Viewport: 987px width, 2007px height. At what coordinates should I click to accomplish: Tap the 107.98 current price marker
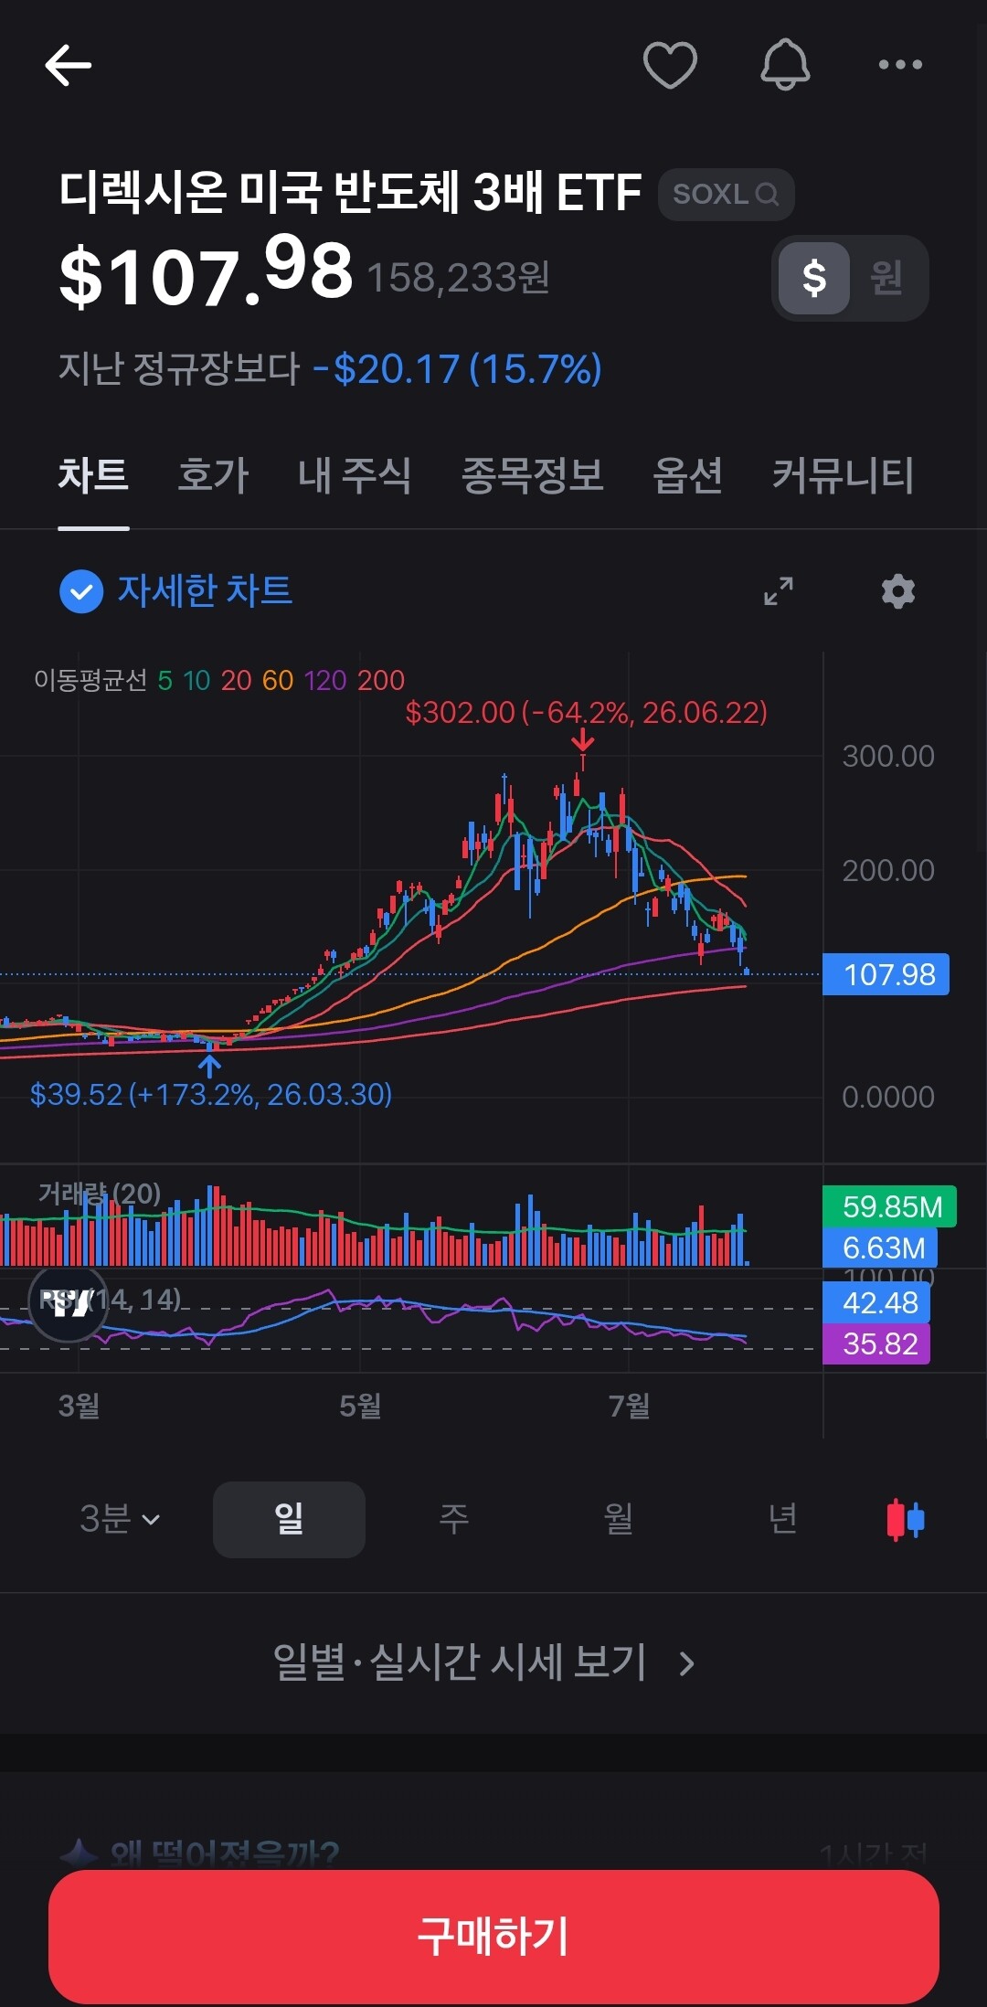(886, 974)
